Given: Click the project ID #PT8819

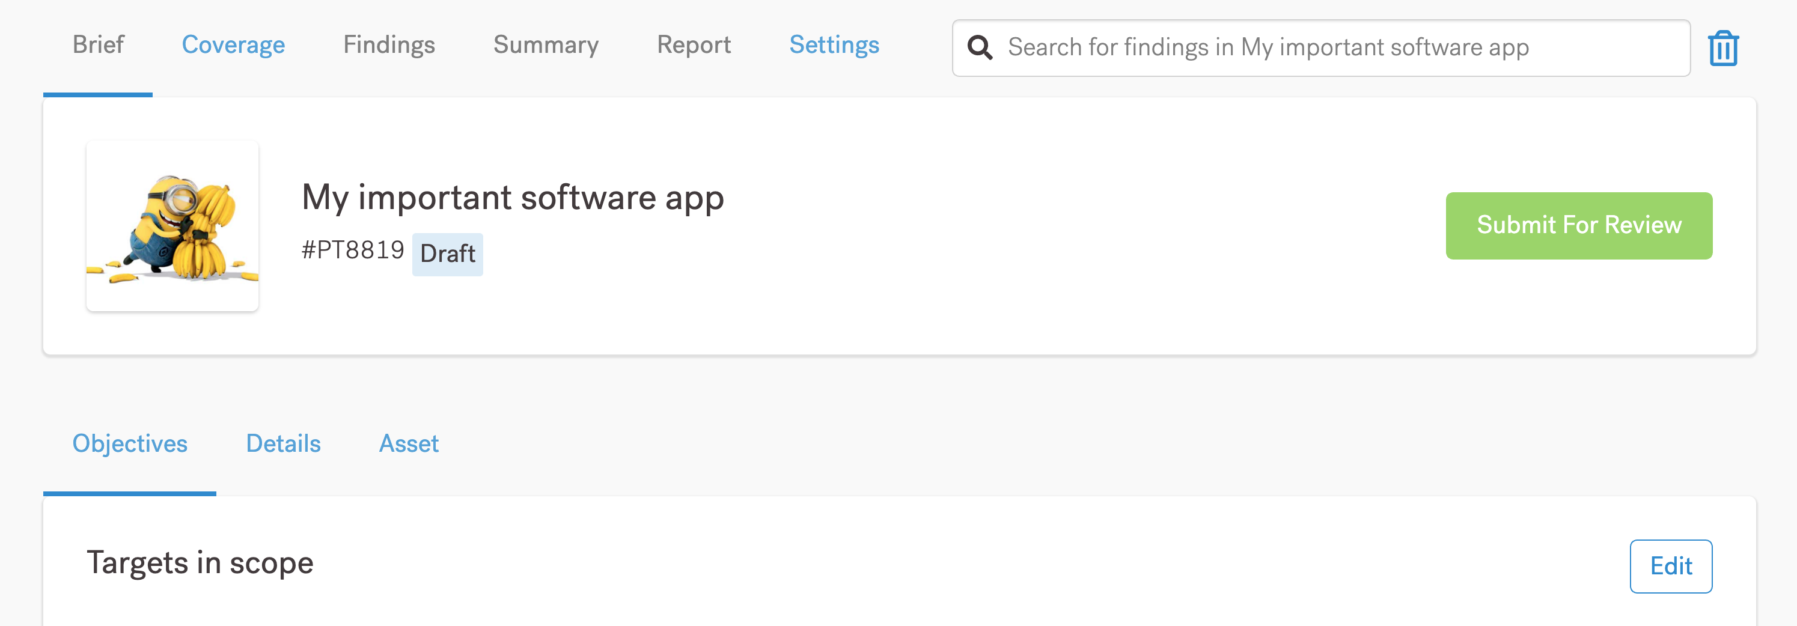Looking at the screenshot, I should (352, 249).
